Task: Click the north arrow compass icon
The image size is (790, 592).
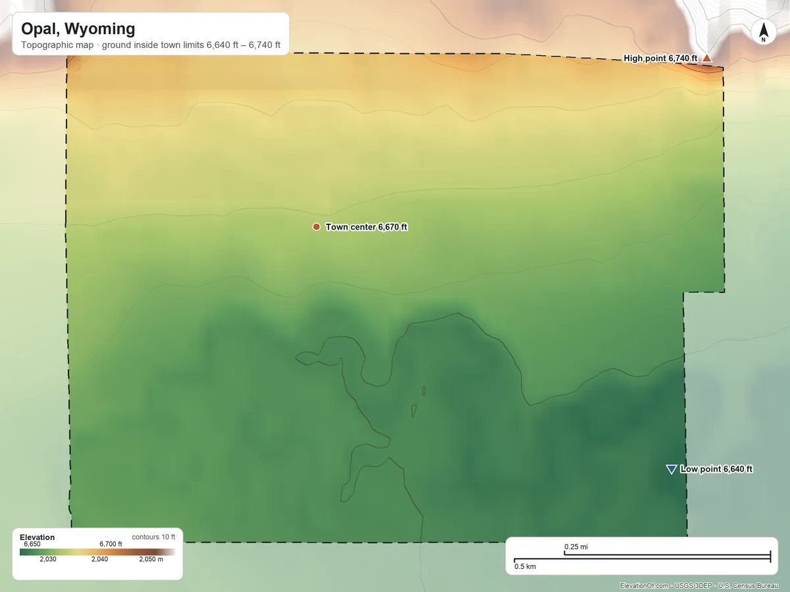Action: pyautogui.click(x=764, y=32)
